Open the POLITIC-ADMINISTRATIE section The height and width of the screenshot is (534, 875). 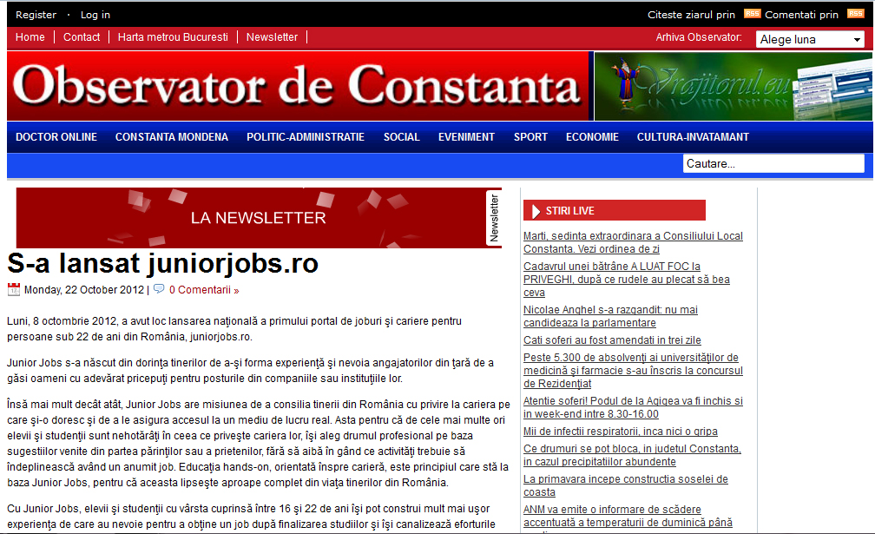(x=306, y=137)
